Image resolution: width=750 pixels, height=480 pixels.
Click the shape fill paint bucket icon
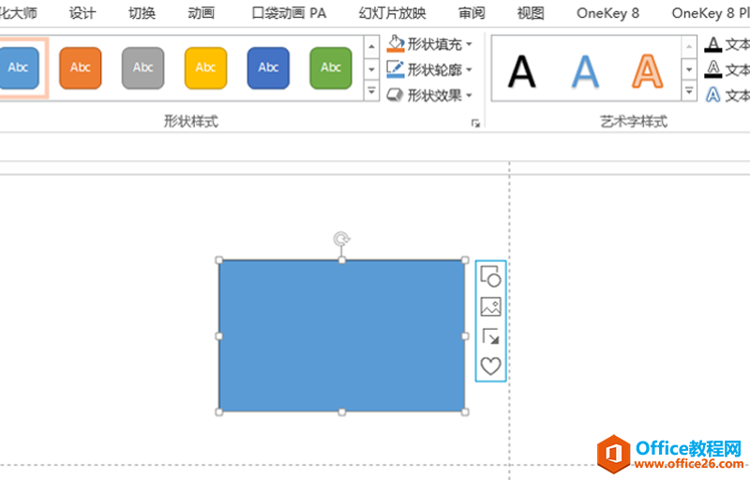click(x=396, y=43)
